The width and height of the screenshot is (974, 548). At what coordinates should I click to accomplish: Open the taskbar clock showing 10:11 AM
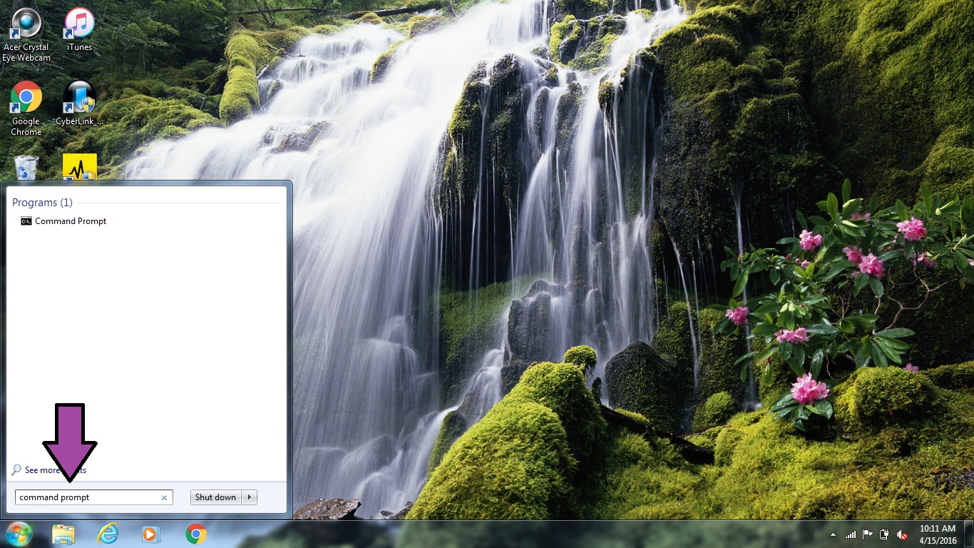[938, 534]
